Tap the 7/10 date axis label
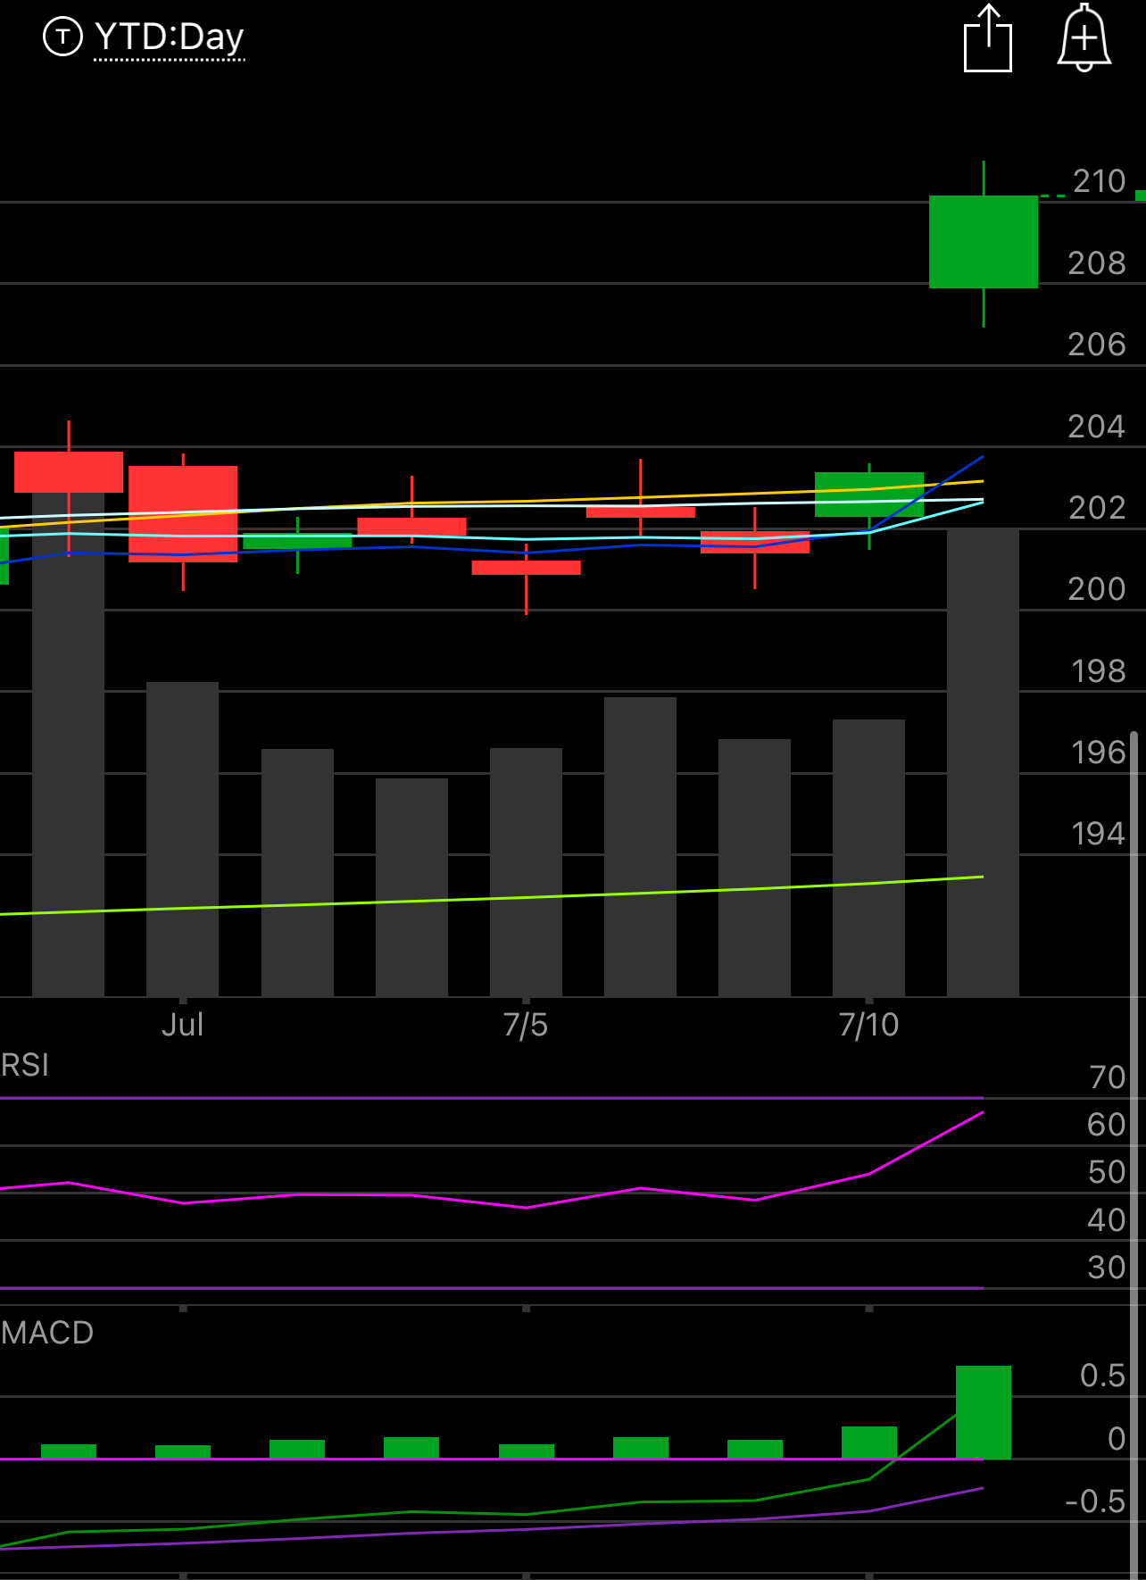Screen dimensions: 1146x1580 tap(868, 1025)
